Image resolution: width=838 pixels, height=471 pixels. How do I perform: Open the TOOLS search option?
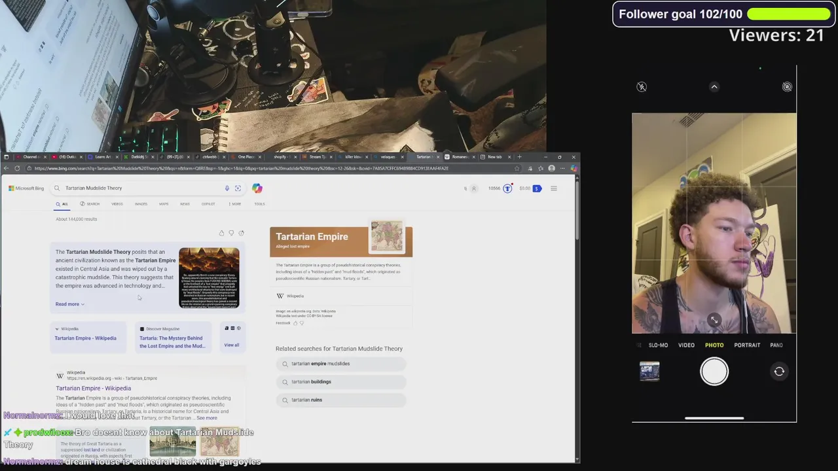[x=259, y=204]
